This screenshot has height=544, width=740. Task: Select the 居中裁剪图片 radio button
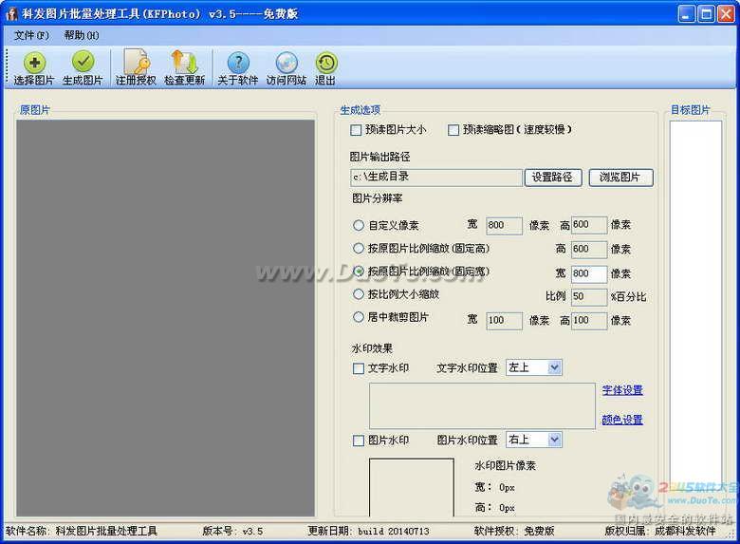[359, 317]
